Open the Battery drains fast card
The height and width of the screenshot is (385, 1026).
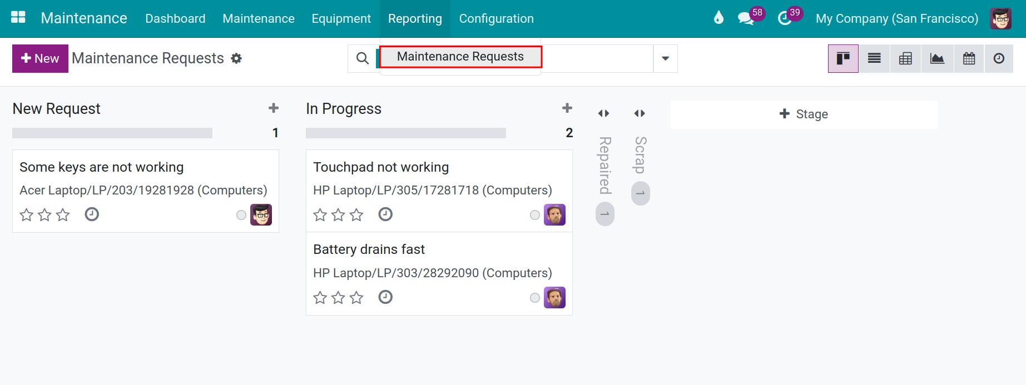click(439, 274)
